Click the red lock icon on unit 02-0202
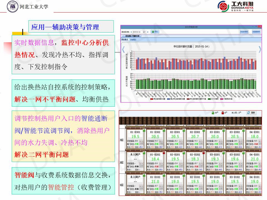The image size is (267, 200). point(204,152)
